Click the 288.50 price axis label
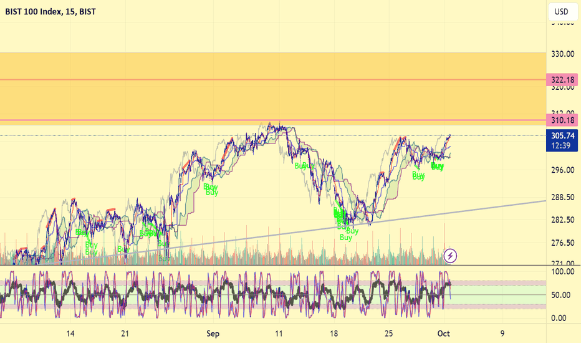 [562, 197]
